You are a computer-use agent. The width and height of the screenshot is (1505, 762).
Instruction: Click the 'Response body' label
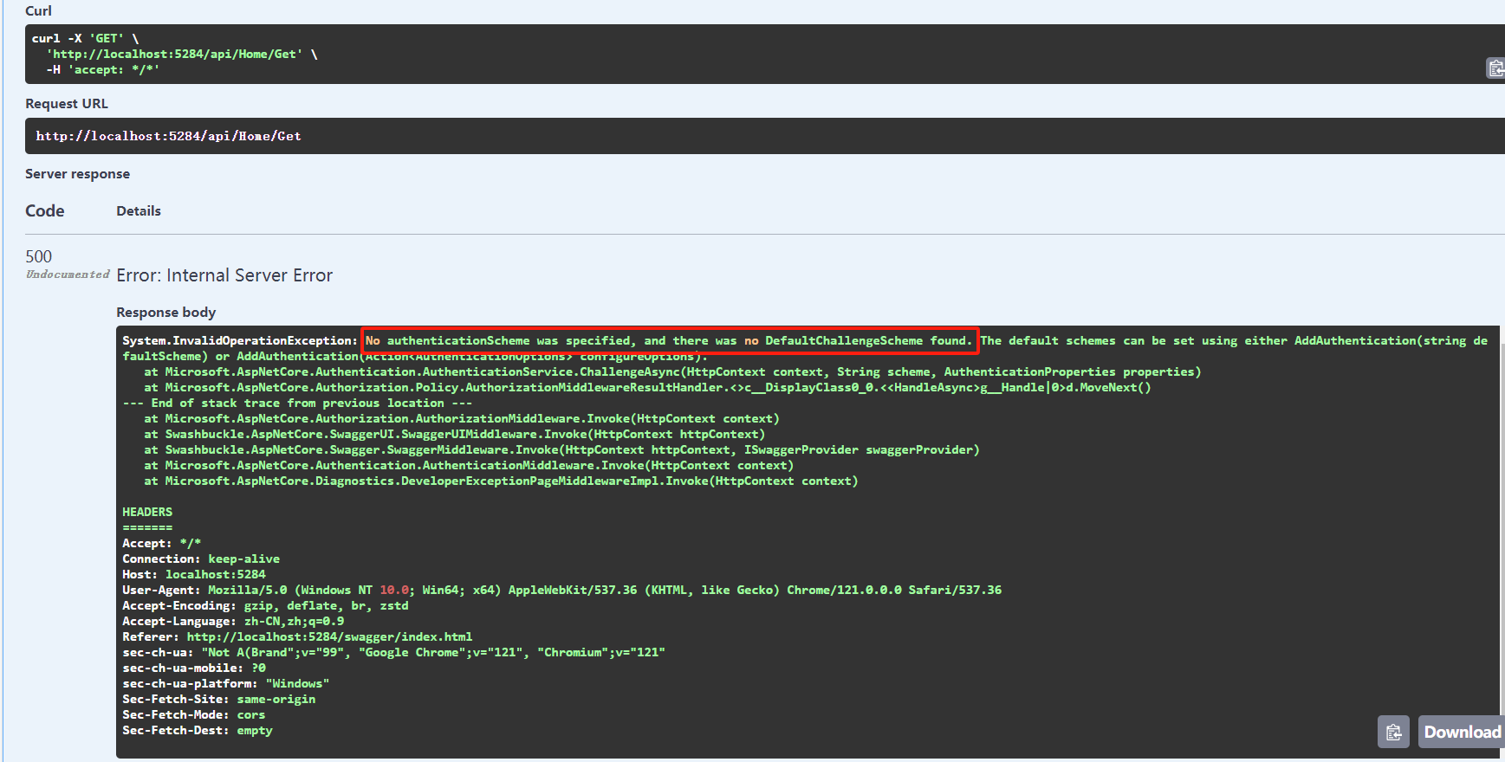166,312
